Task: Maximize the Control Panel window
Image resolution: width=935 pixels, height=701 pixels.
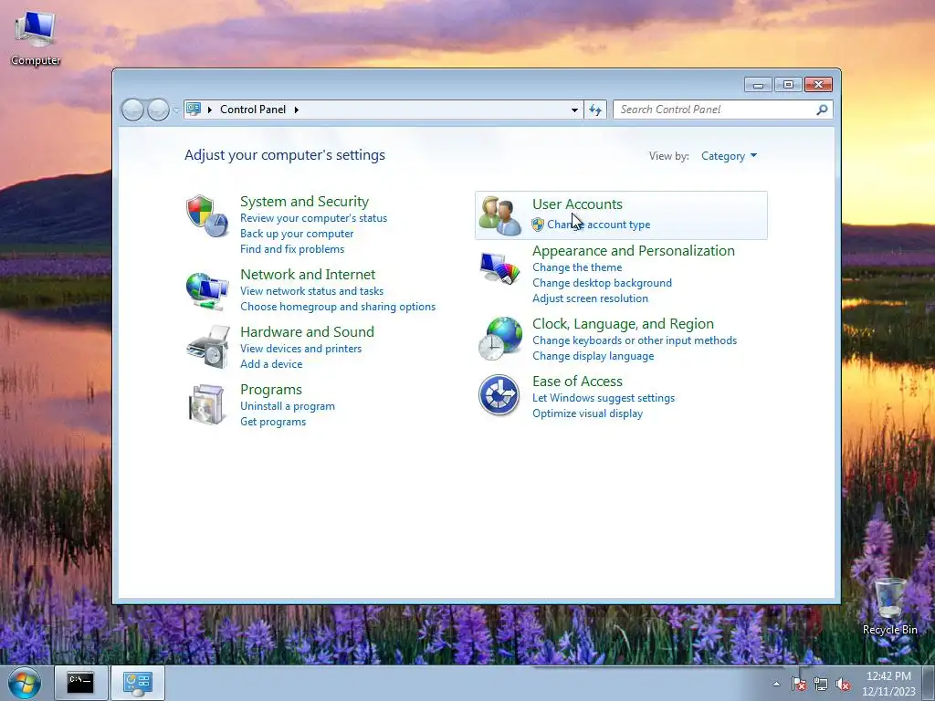Action: coord(788,85)
